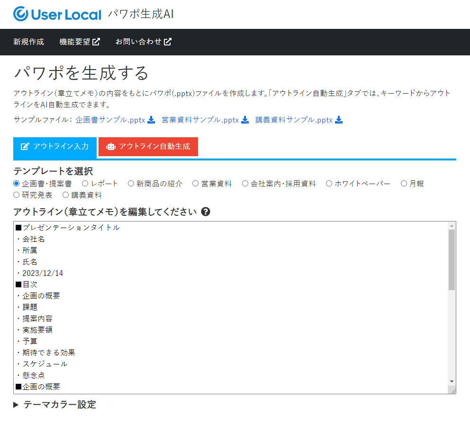
Task: Select the 営業資料 template radio button
Action: [x=195, y=184]
